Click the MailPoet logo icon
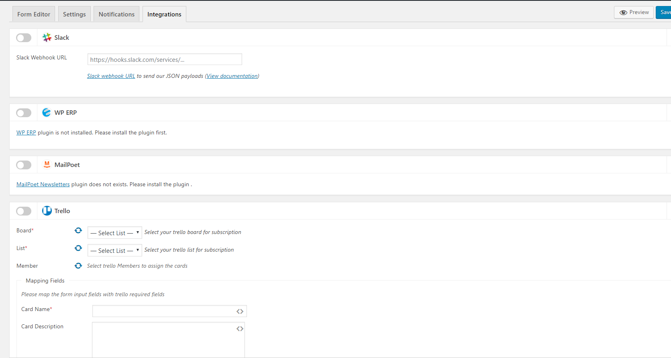The image size is (671, 358). click(x=47, y=165)
